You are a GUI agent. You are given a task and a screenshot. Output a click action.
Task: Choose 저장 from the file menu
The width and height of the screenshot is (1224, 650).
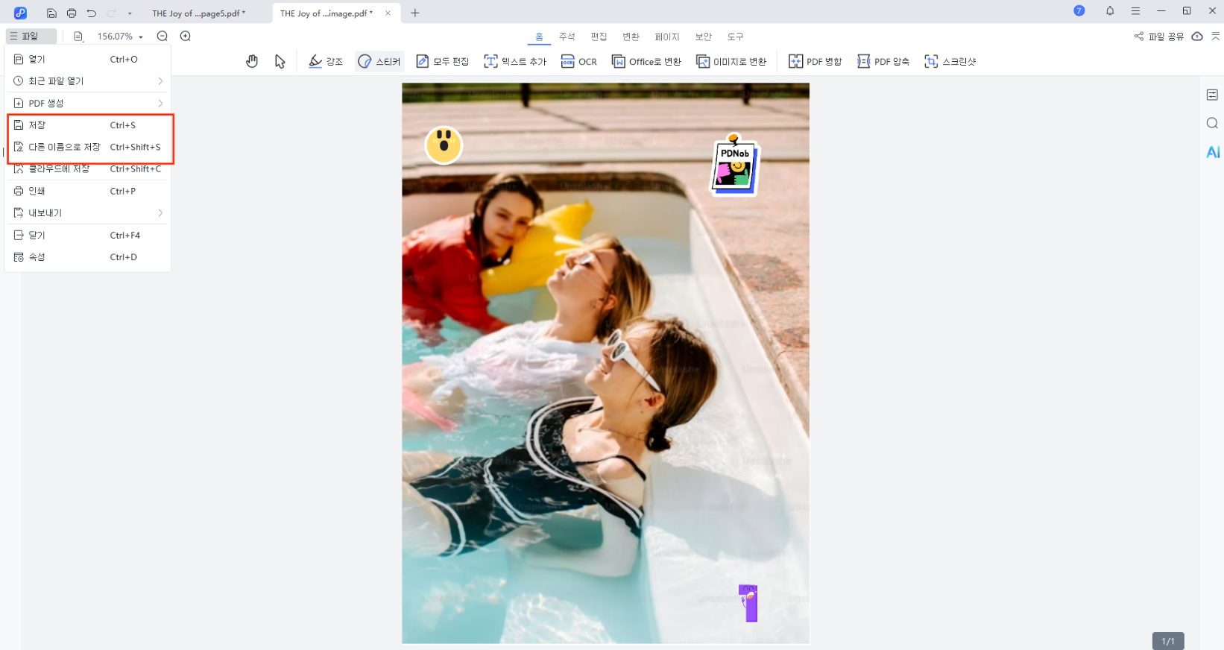(x=88, y=125)
